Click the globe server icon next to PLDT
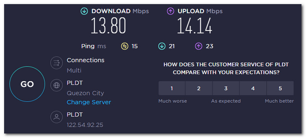 coord(57,85)
